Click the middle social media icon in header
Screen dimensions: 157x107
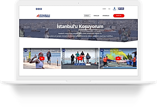pyautogui.click(x=39, y=9)
